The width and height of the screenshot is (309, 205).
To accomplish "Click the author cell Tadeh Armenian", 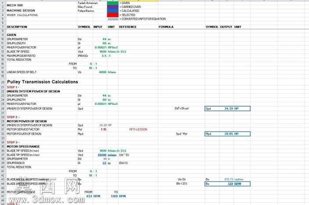I will (x=88, y=3).
